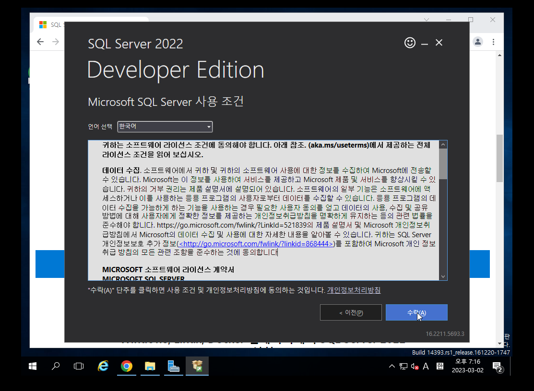Open Chrome profile avatar icon
This screenshot has width=534, height=391.
tap(478, 42)
